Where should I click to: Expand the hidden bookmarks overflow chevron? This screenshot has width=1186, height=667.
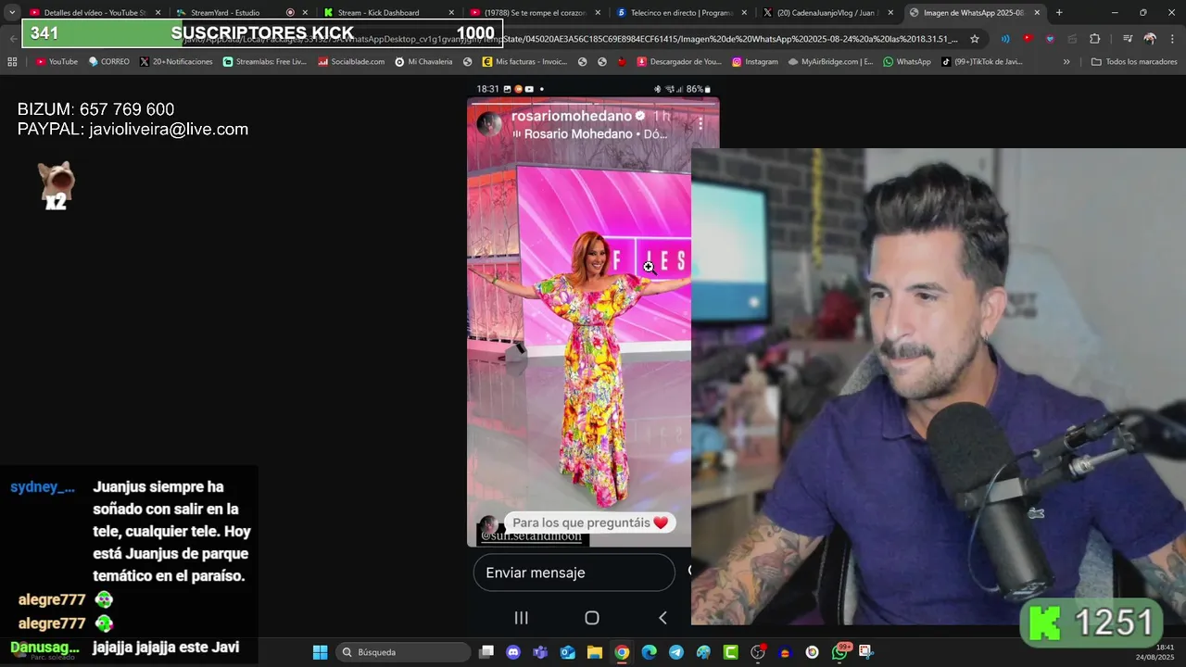coord(1066,61)
